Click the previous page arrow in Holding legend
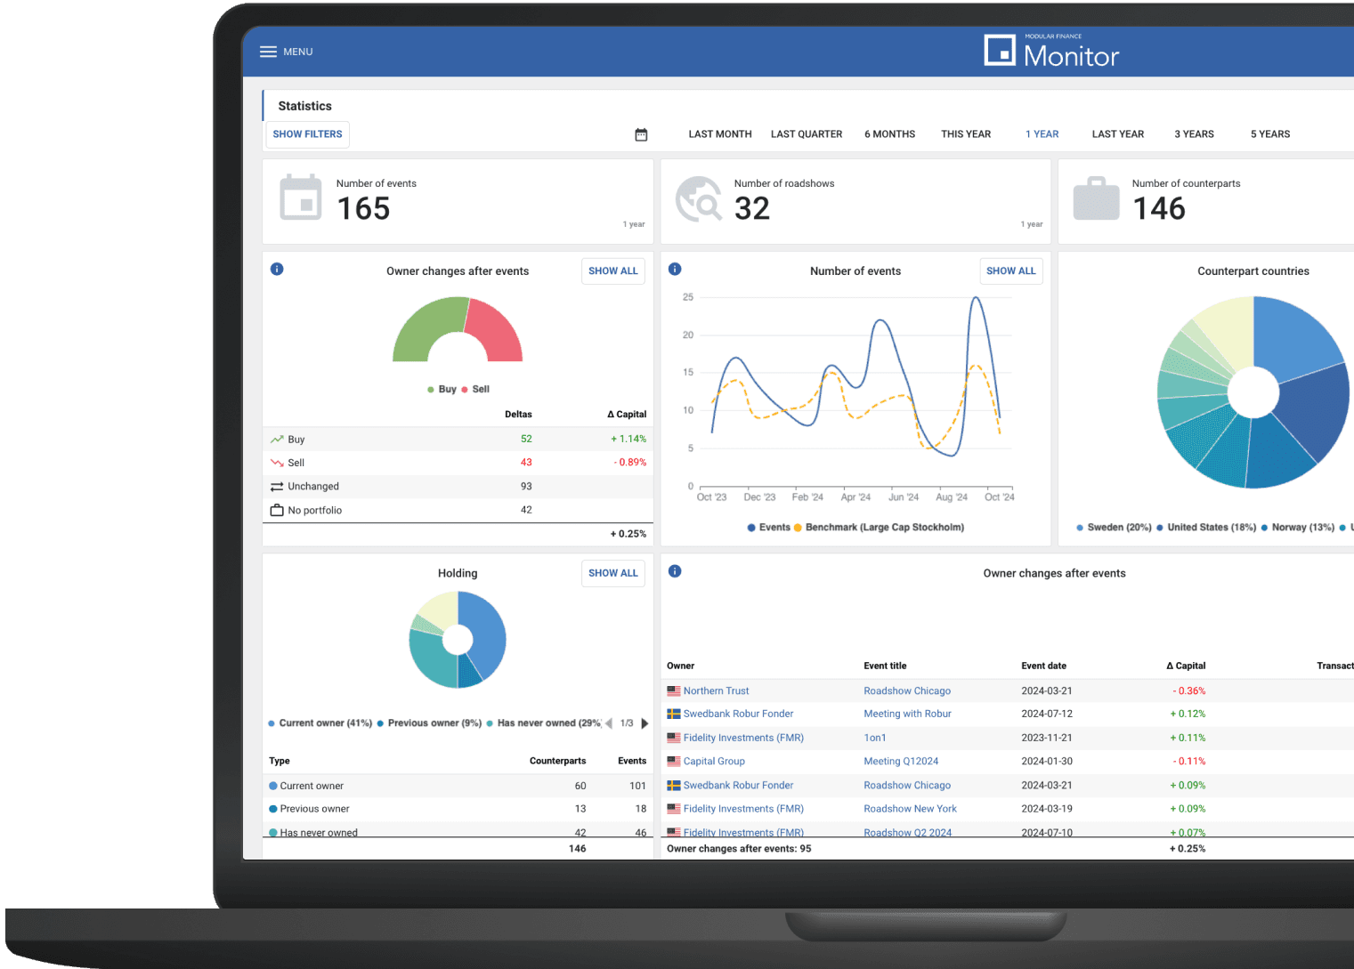 609,723
